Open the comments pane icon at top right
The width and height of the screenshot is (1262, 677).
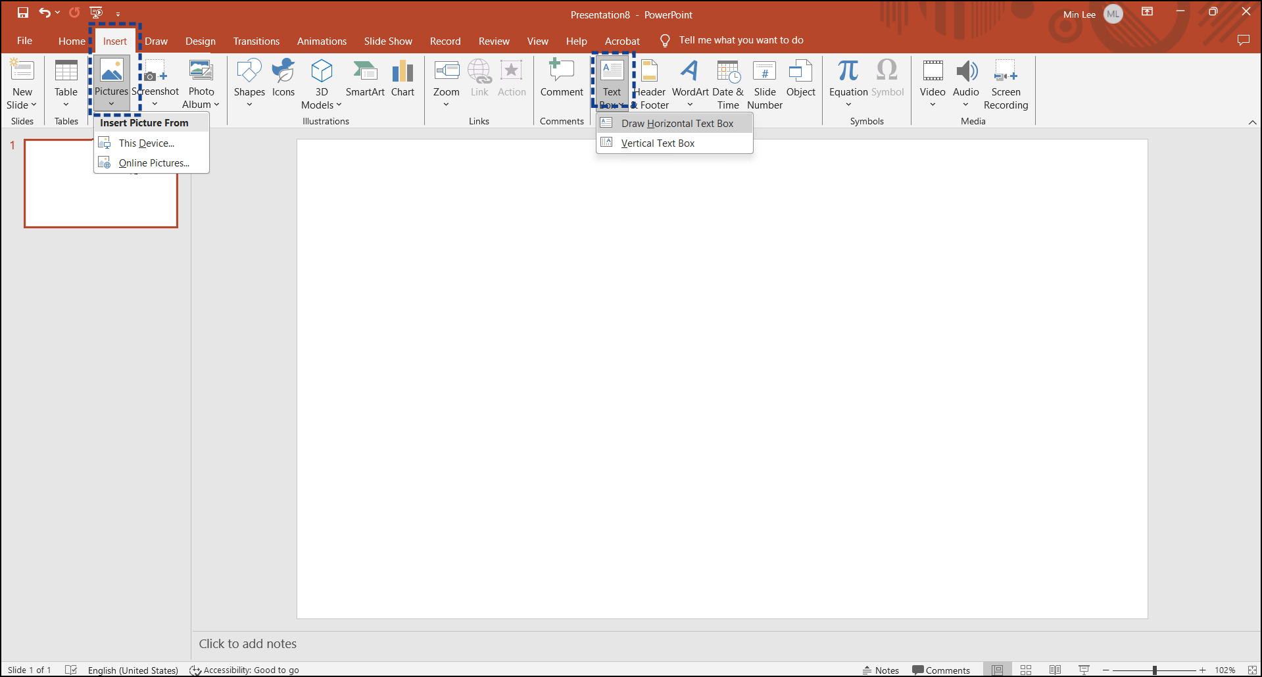point(1243,40)
